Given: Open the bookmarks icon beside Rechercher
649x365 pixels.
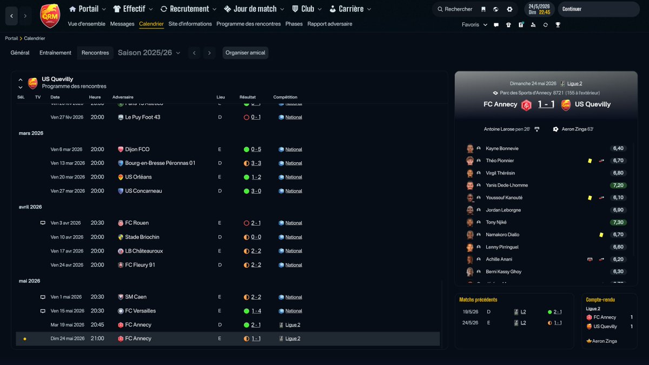Looking at the screenshot, I should [x=482, y=9].
